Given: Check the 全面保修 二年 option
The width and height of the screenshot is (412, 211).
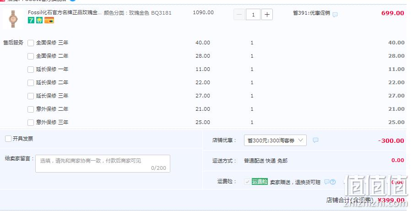Looking at the screenshot, I should click(x=31, y=56).
